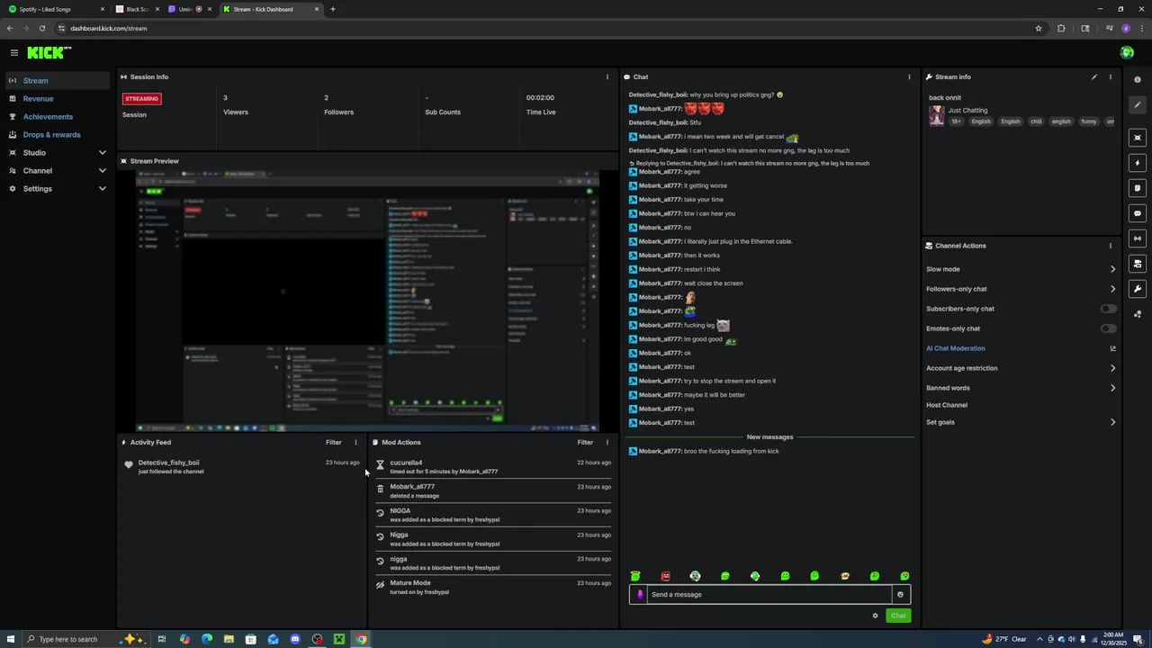
Task: Click the broadcast signal icon in right sidebar
Action: [1138, 238]
